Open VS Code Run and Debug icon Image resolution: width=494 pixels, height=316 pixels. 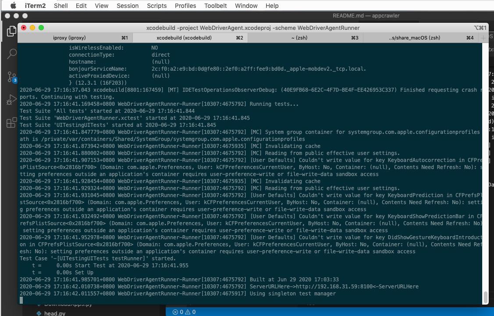(x=11, y=100)
